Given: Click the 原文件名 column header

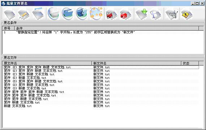Looking at the screenshot, I should (47, 63).
